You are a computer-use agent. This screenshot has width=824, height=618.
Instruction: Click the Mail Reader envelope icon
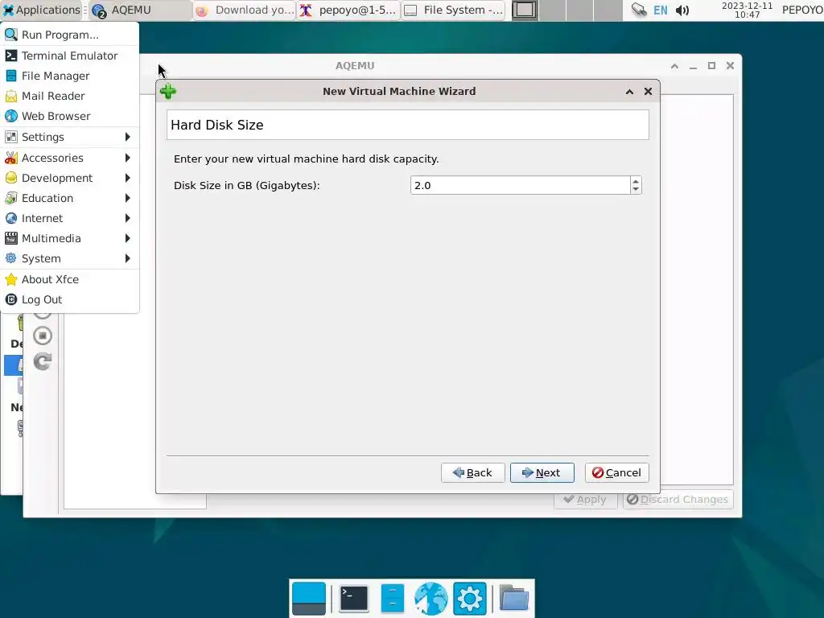[x=11, y=96]
